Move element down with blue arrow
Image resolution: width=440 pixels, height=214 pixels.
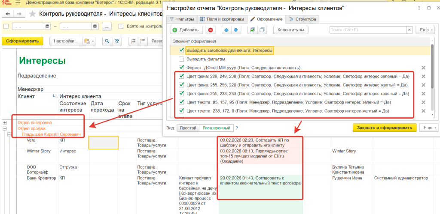(x=235, y=30)
